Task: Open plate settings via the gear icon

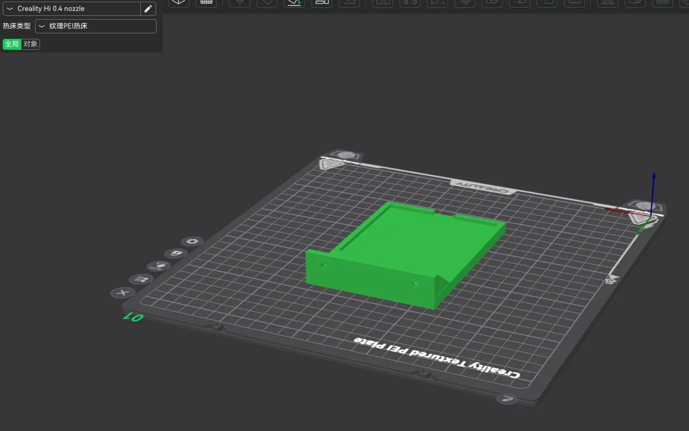Action: click(x=192, y=241)
